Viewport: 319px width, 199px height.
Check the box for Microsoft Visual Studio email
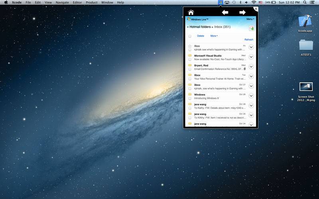click(x=190, y=59)
